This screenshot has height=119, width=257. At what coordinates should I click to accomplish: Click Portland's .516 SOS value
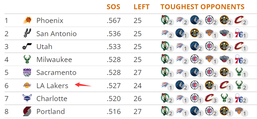[114, 111]
